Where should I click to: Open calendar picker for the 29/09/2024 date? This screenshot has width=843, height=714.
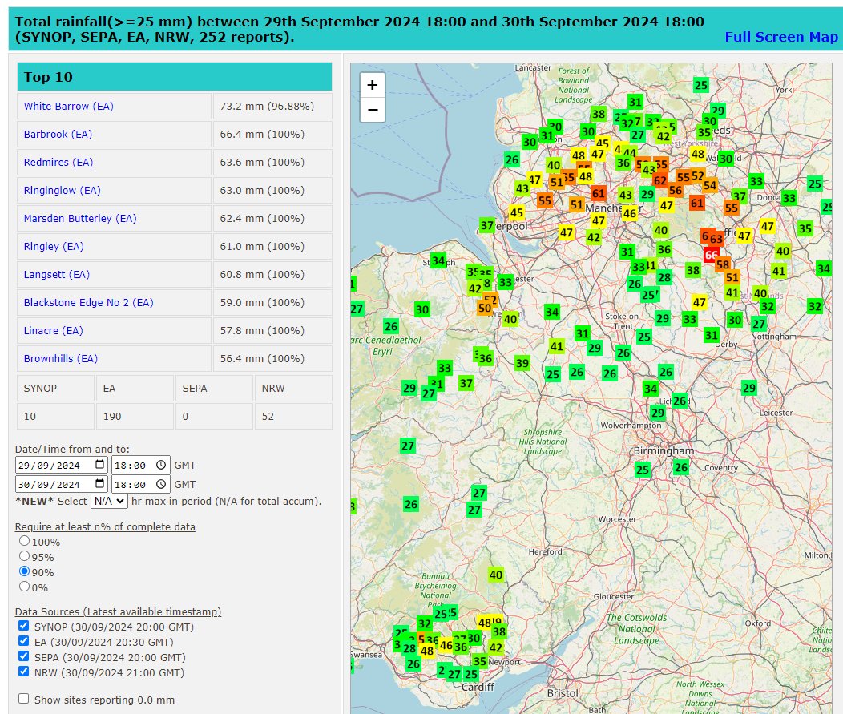(99, 465)
